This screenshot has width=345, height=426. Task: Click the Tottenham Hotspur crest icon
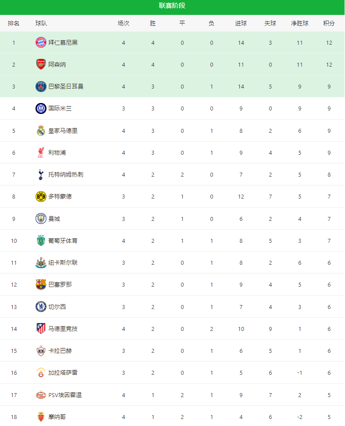pos(41,174)
